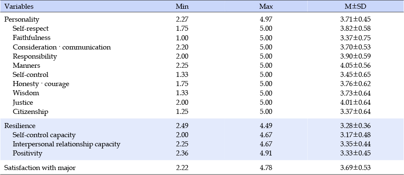Viewport: 404px width, 175px height.
Task: Click the Faithfulness min value 1.00
Action: [x=182, y=38]
